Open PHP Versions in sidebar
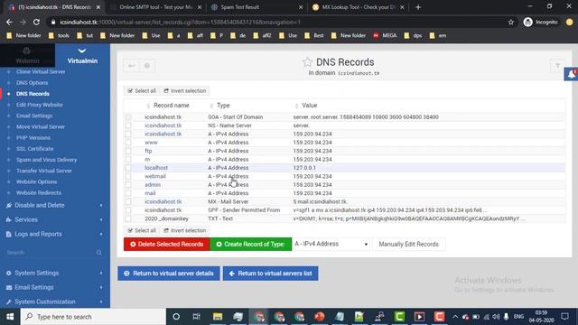Screen dimensions: 578x325 (x=33, y=138)
